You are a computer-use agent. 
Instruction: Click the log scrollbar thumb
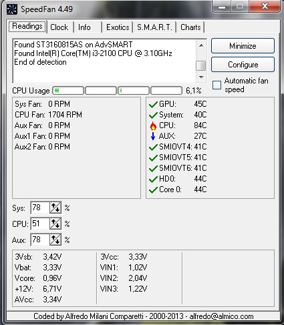[201, 65]
